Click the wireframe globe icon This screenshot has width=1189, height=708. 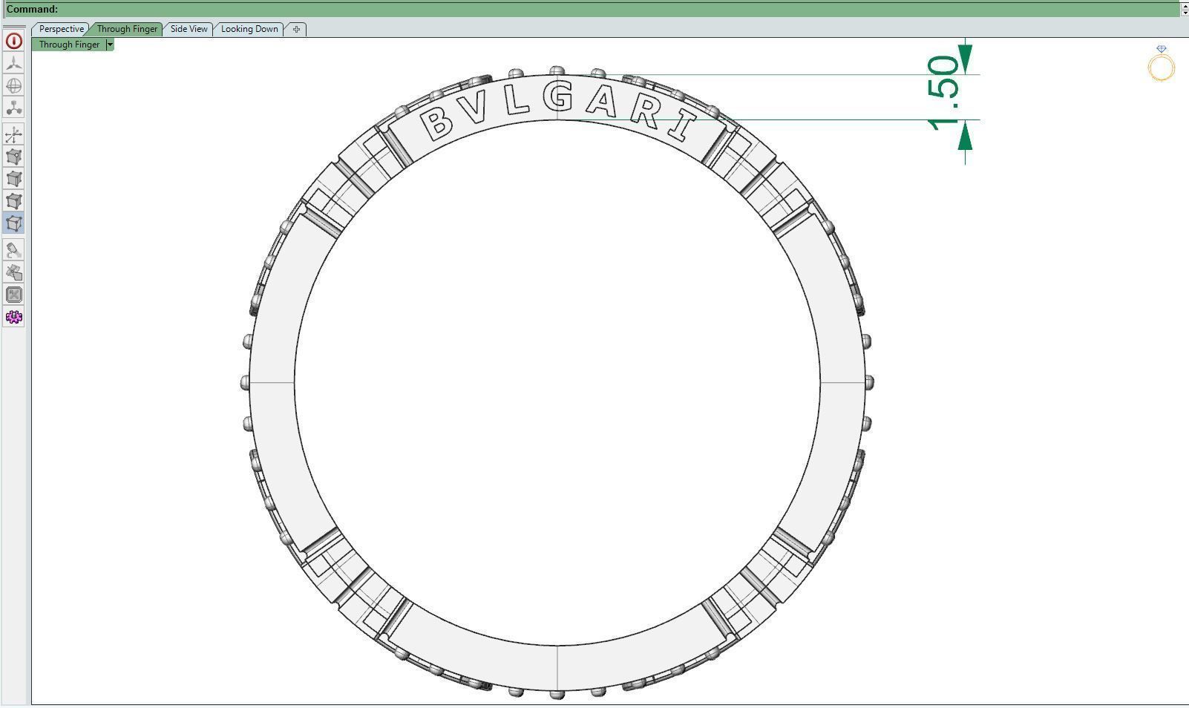coord(13,86)
